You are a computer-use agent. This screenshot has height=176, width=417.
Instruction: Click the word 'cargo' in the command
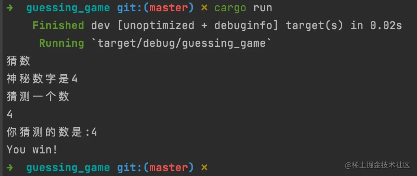[x=230, y=8]
